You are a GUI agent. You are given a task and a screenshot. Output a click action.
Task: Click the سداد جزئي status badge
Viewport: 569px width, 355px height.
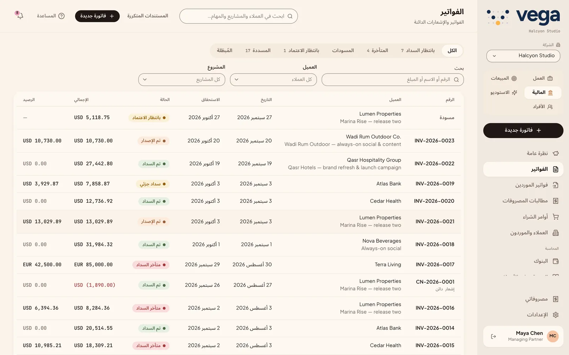pos(153,184)
